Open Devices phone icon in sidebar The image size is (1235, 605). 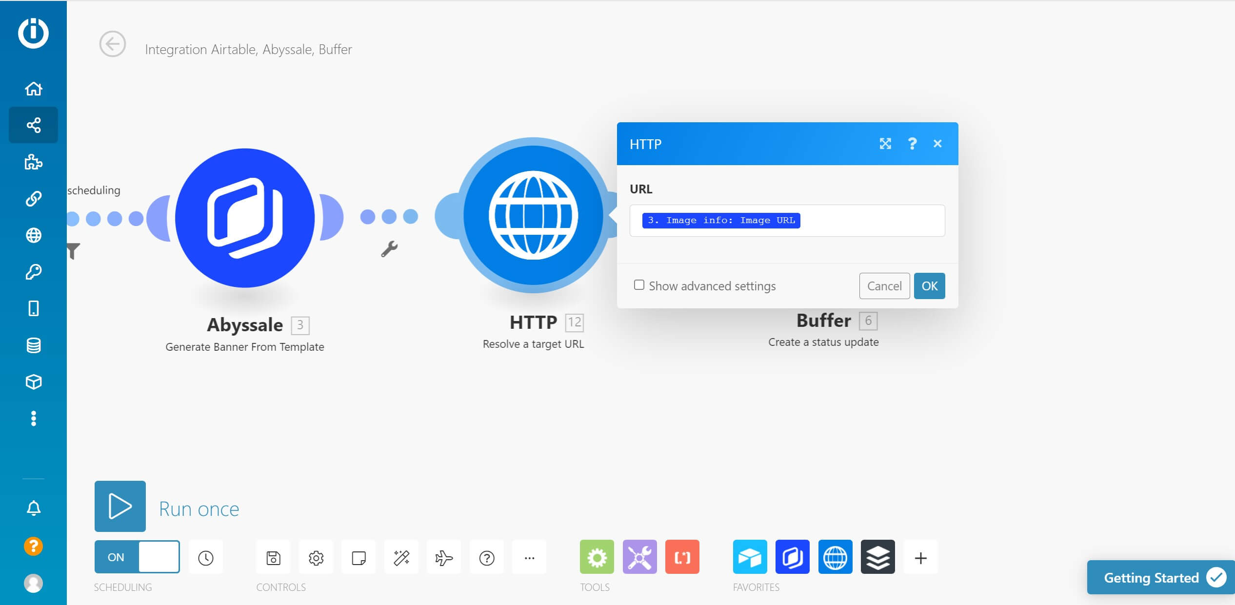[33, 308]
